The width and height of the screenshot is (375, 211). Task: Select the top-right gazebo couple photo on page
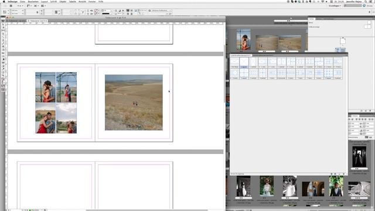[66, 87]
